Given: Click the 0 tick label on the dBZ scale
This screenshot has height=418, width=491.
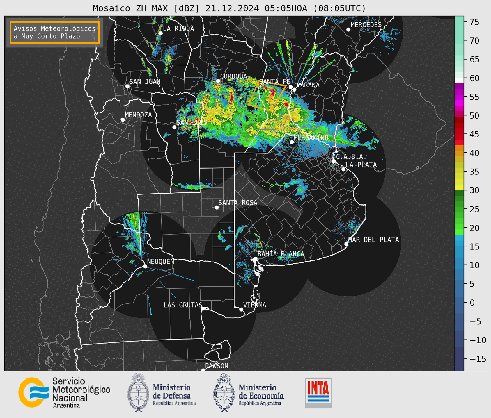Looking at the screenshot, I should point(472,303).
